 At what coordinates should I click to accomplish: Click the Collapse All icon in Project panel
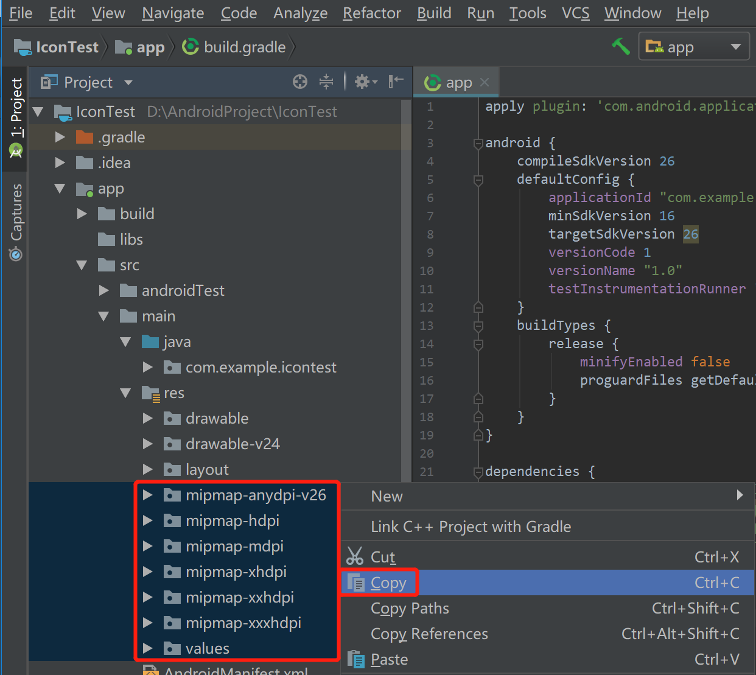tap(326, 82)
